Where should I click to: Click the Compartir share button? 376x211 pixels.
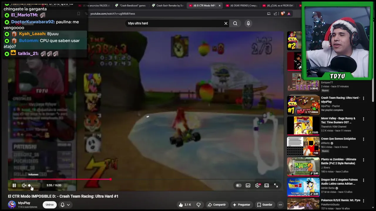[216, 205]
